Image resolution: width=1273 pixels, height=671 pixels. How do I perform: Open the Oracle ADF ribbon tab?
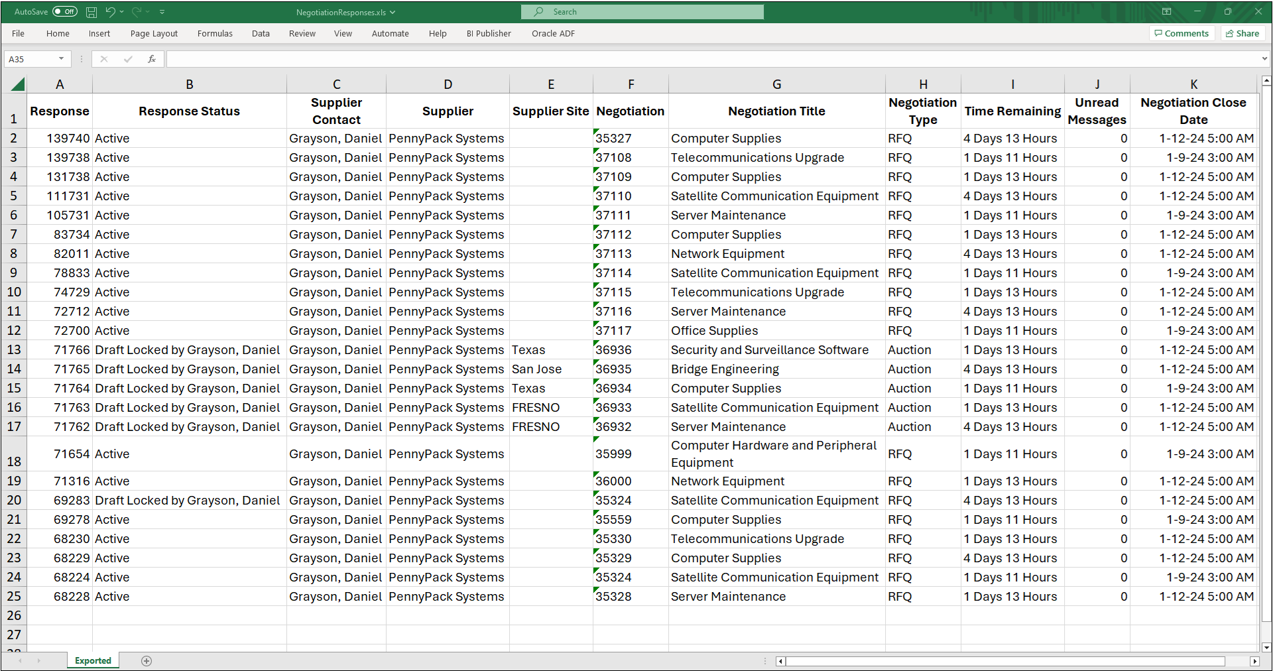[553, 34]
